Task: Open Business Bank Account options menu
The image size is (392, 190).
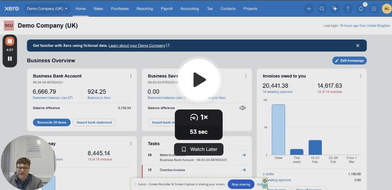Action: [x=131, y=76]
